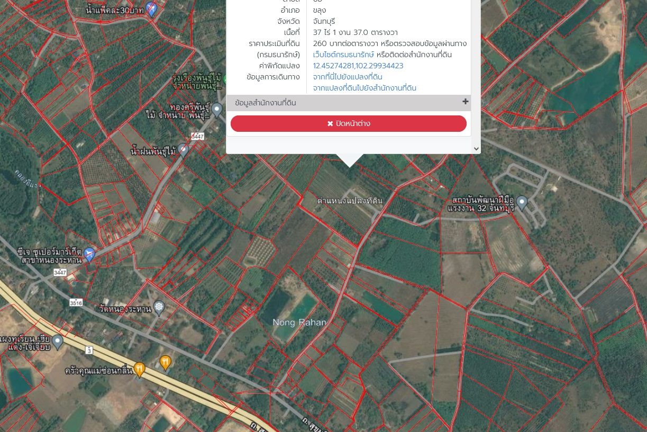Screen dimensions: 647x432
Task: Click the น้ำแพ็คละ 30 บาท map pin
Action: [151, 9]
